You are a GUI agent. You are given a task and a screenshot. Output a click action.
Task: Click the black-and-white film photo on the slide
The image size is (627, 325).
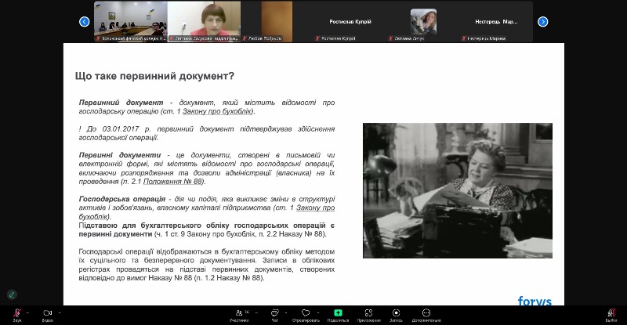coord(458,190)
